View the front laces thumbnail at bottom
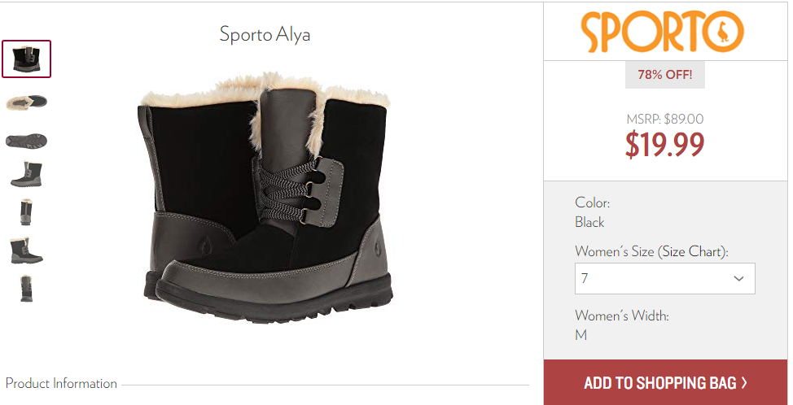 [26, 289]
